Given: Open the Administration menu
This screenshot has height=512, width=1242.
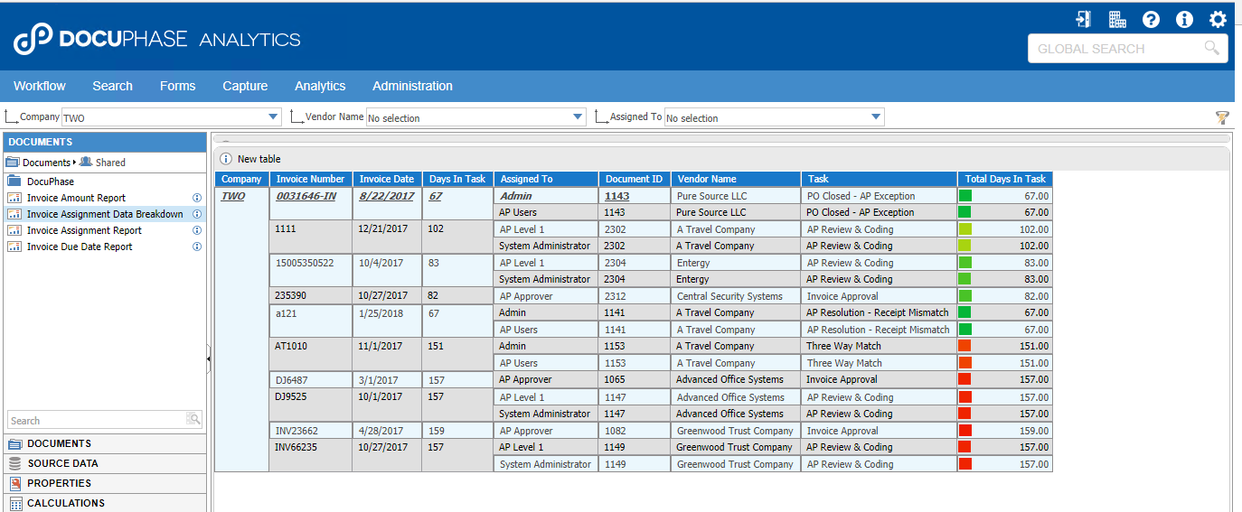Looking at the screenshot, I should (x=412, y=86).
